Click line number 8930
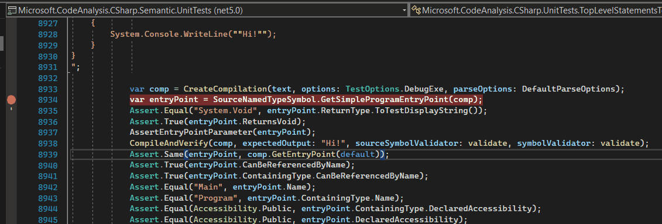 click(x=48, y=57)
